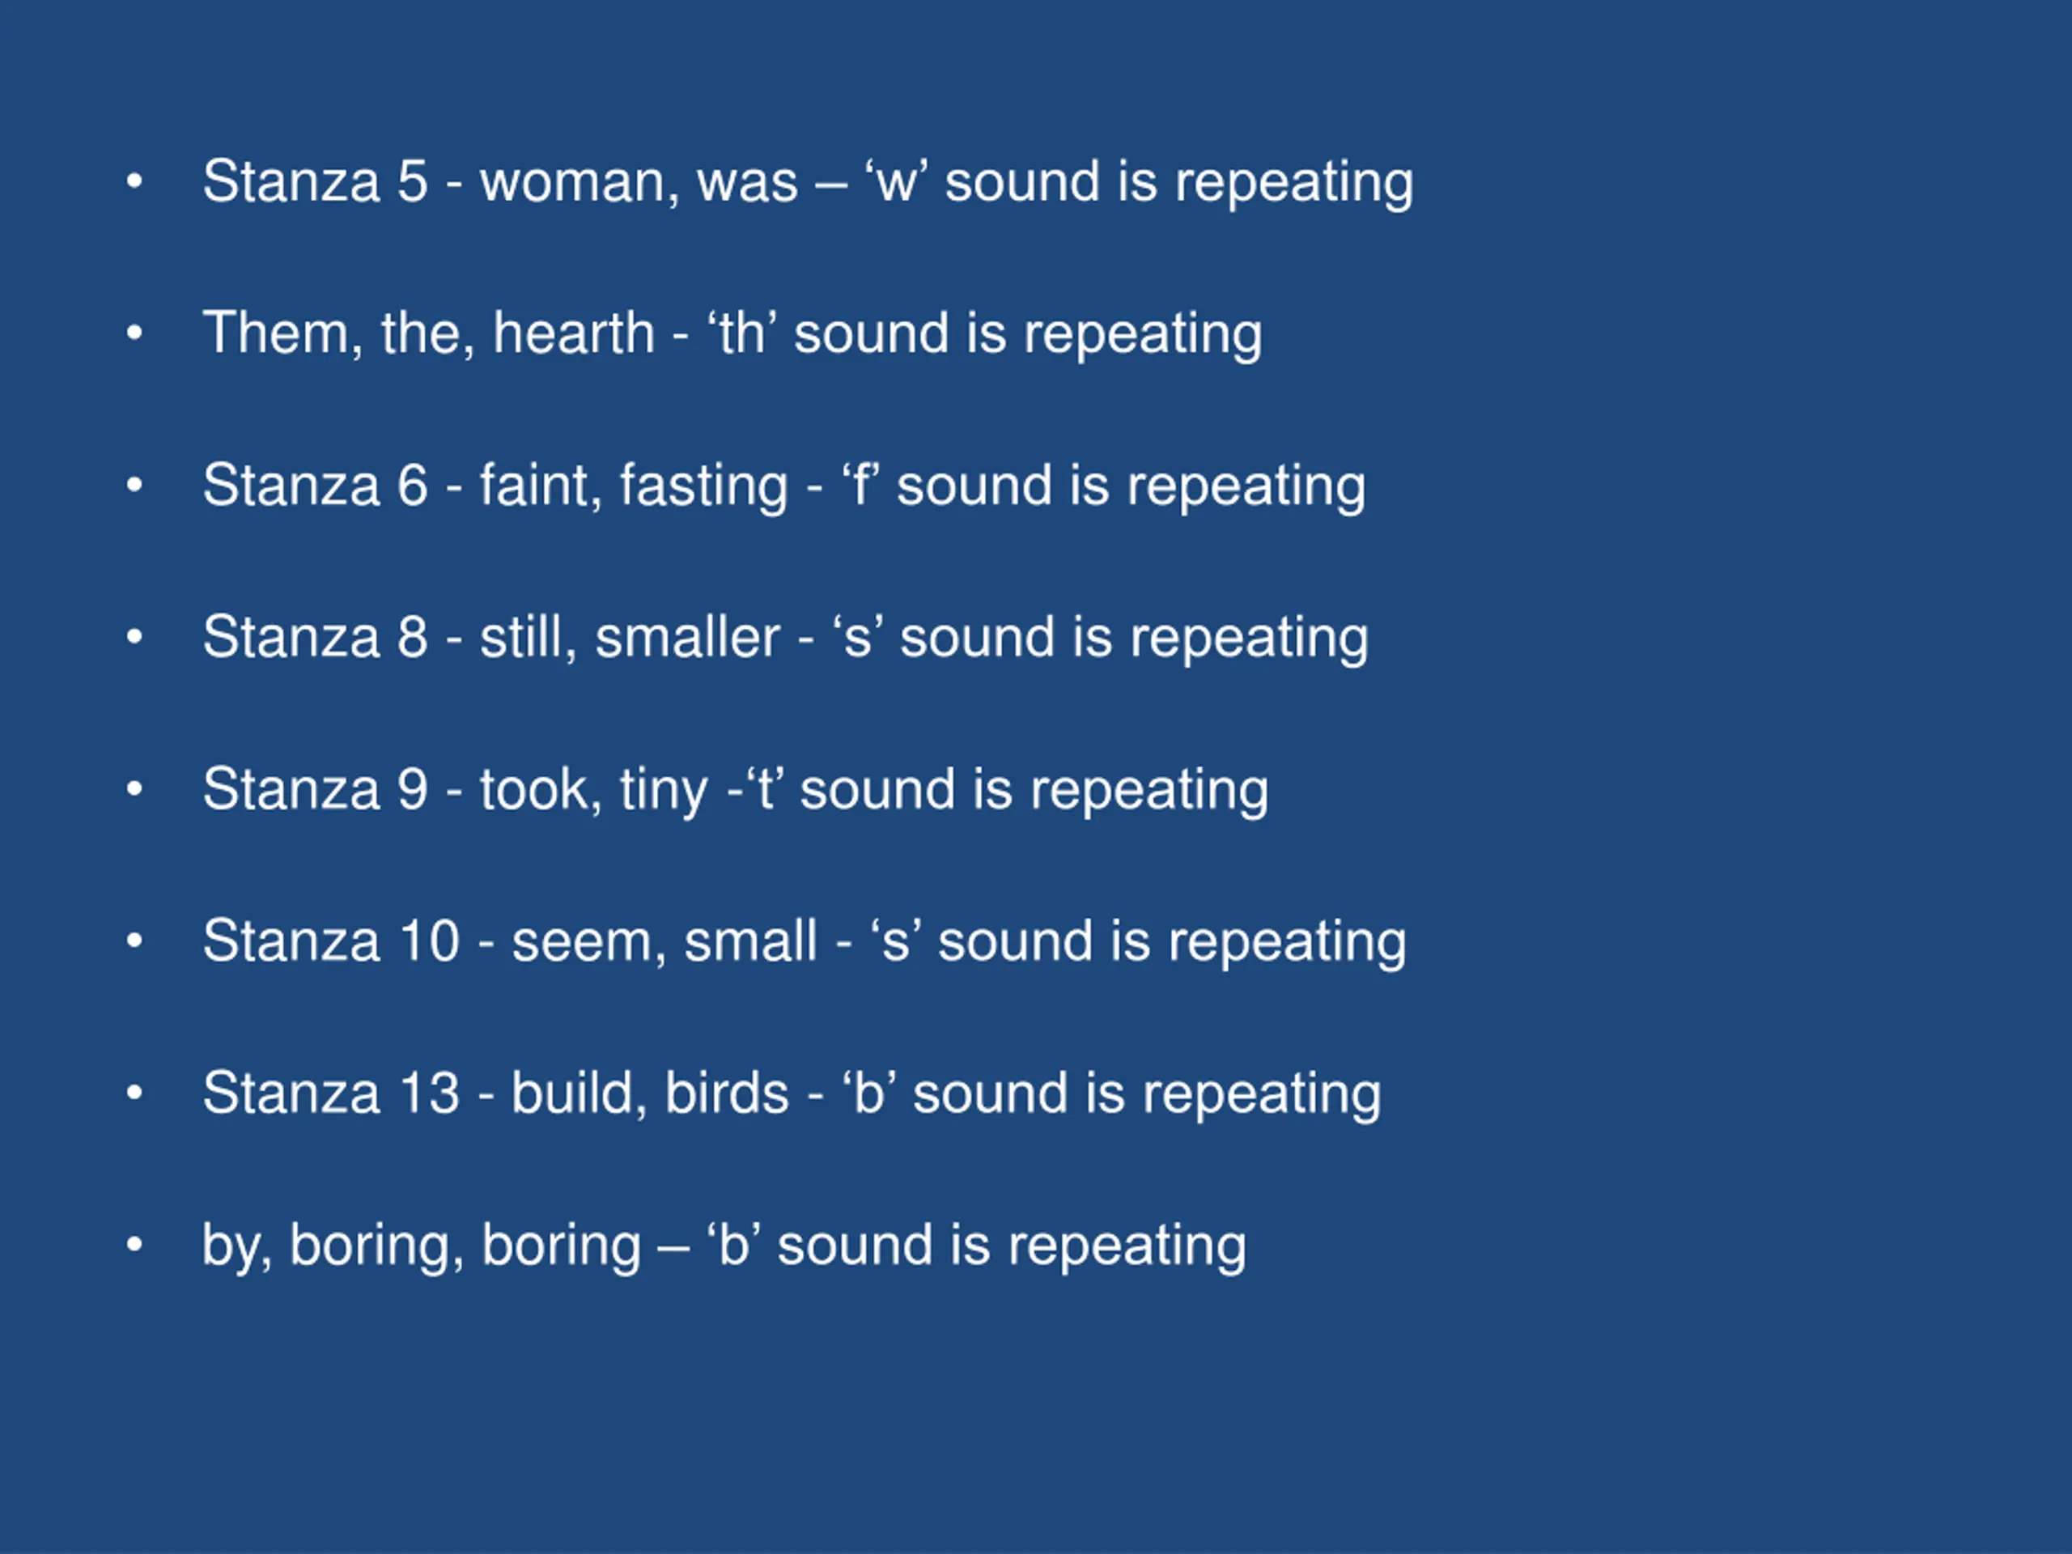2072x1554 pixels.
Task: Click the bullet before Stanza 9
Action: pyautogui.click(x=135, y=788)
